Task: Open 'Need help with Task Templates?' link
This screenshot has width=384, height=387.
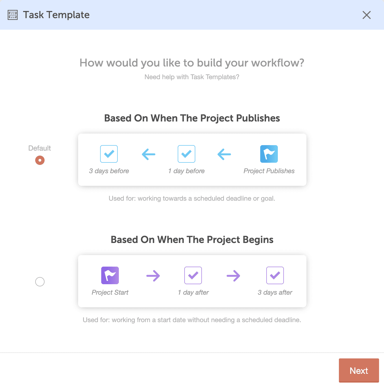Action: [192, 77]
